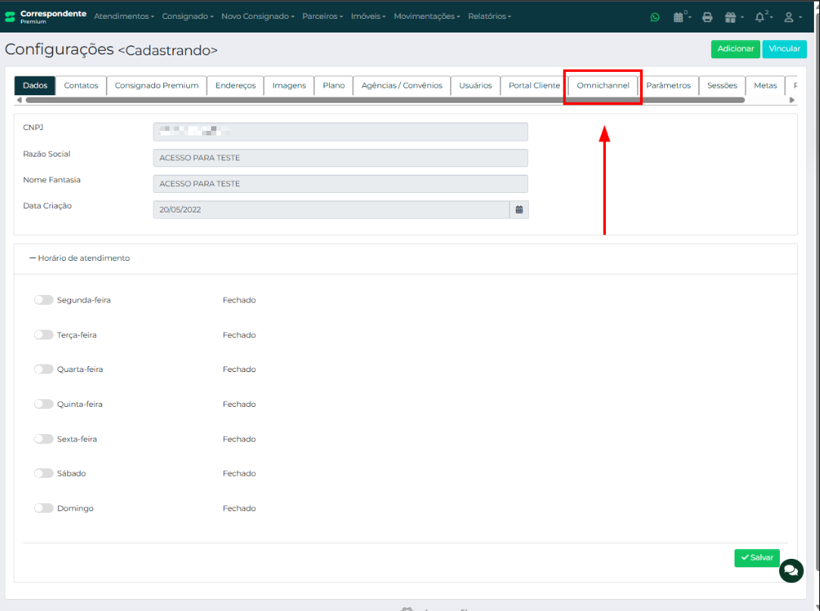The height and width of the screenshot is (611, 820).
Task: Turn on the Domingo switch
Action: pyautogui.click(x=43, y=508)
